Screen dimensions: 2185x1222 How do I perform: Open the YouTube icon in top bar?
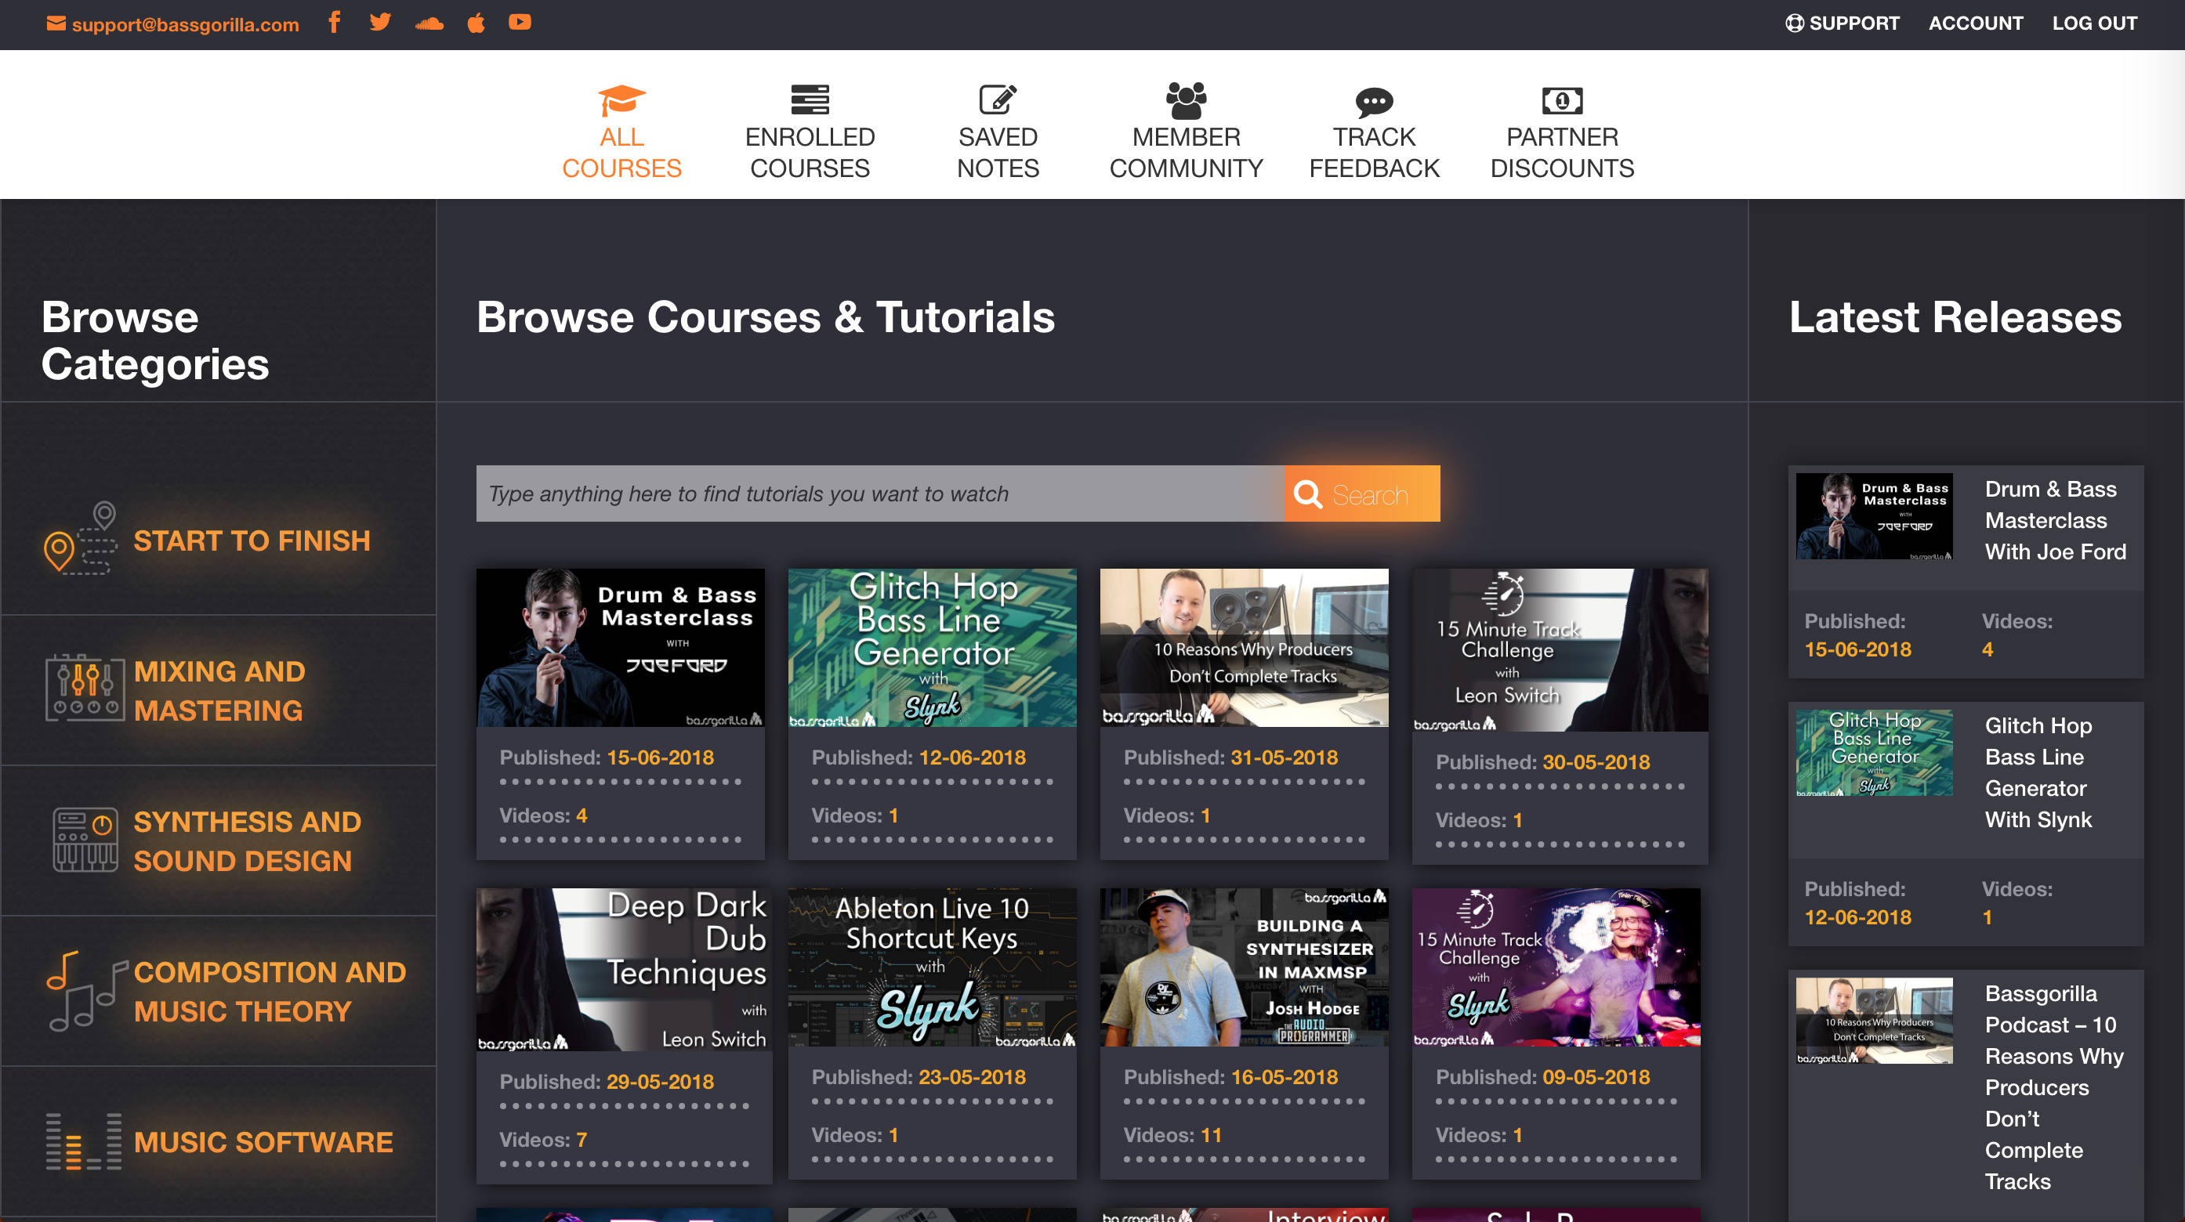coord(520,22)
